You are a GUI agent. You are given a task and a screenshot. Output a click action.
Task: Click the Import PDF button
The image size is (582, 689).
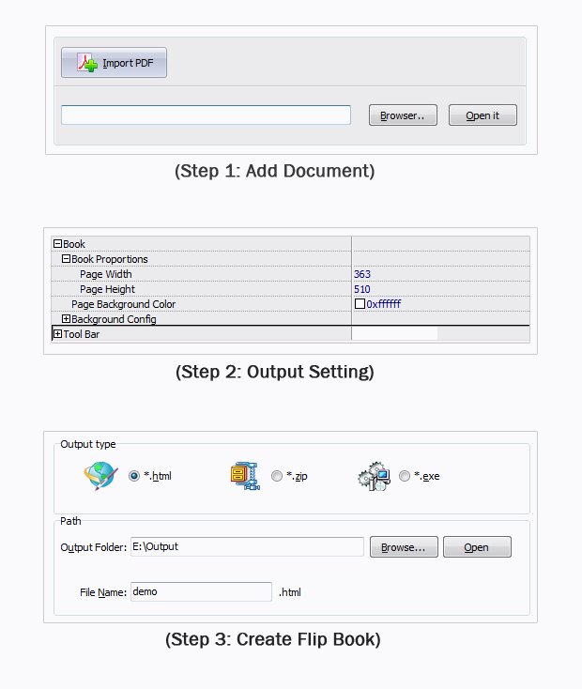point(114,62)
